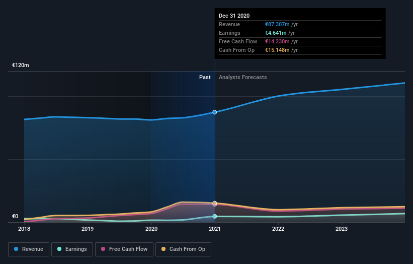
Task: Click the 2021 x-axis label
Action: click(x=215, y=229)
